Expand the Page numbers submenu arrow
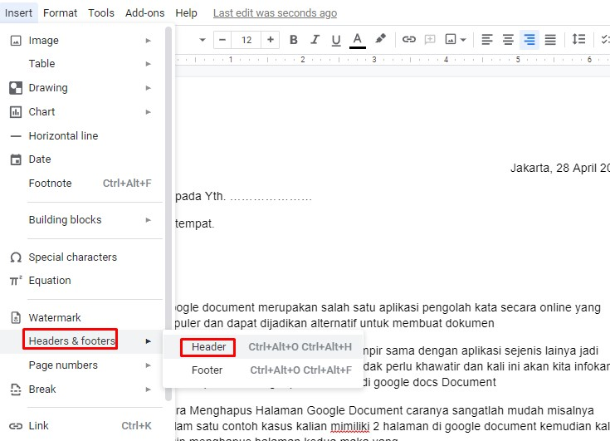This screenshot has width=610, height=441. (x=149, y=365)
